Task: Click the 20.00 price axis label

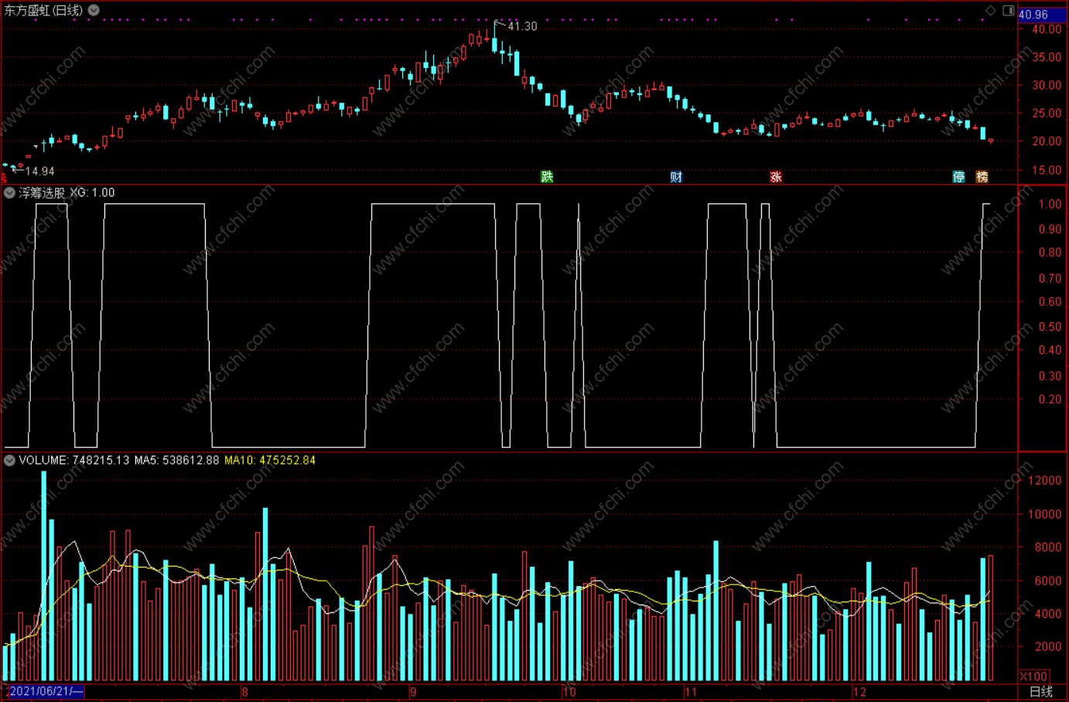Action: tap(1047, 141)
